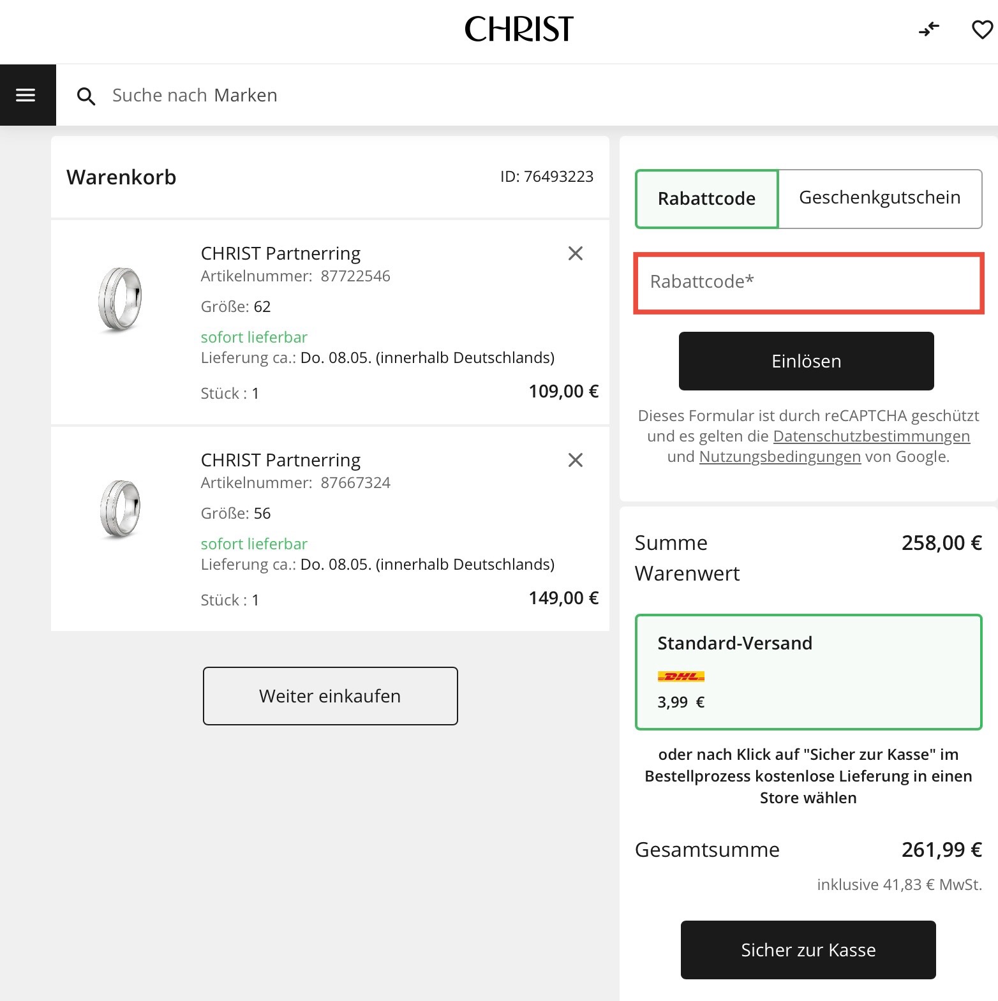Open the Nutzungsbedingungen link

click(x=780, y=457)
